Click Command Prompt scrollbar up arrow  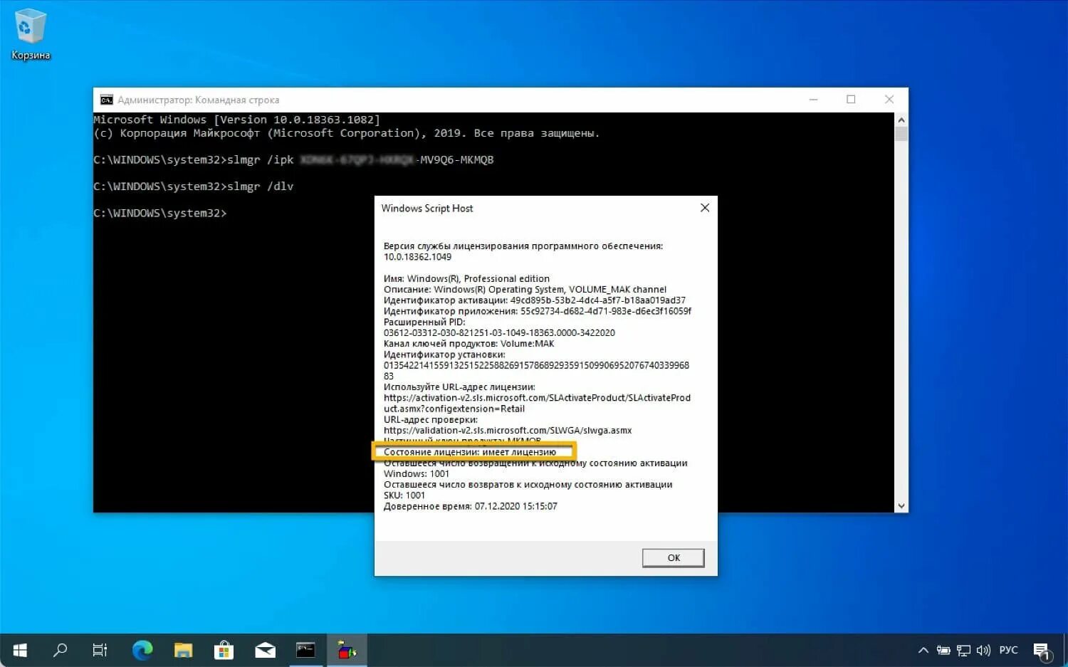901,120
